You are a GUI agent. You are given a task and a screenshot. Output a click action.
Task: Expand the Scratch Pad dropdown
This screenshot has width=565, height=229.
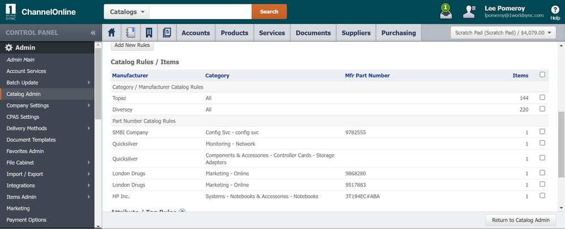coord(503,33)
